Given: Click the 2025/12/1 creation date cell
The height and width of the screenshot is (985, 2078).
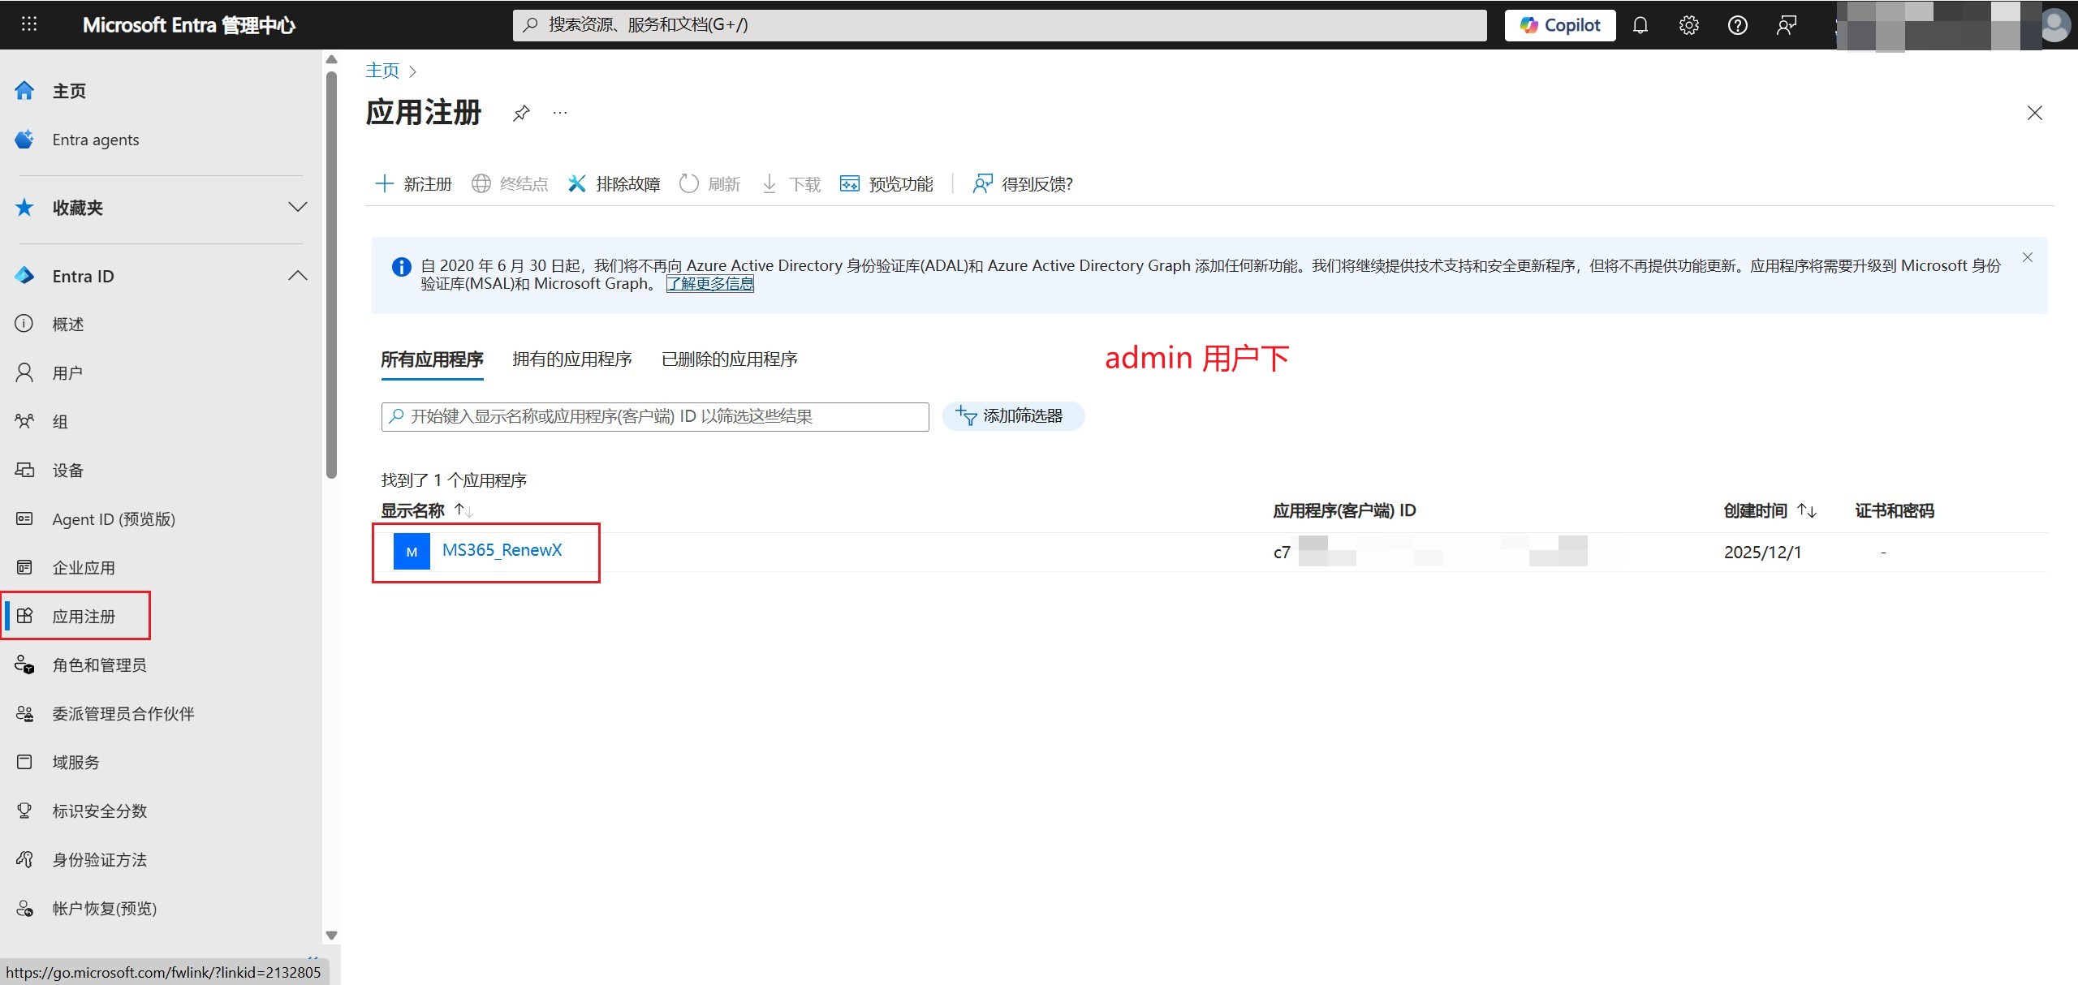Looking at the screenshot, I should click(x=1762, y=553).
